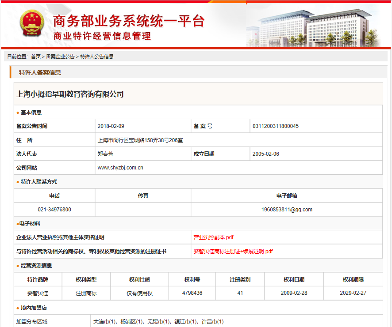Open 营业执照副本.pdf attachment
Viewport: 392px width, 327px height.
click(x=213, y=237)
